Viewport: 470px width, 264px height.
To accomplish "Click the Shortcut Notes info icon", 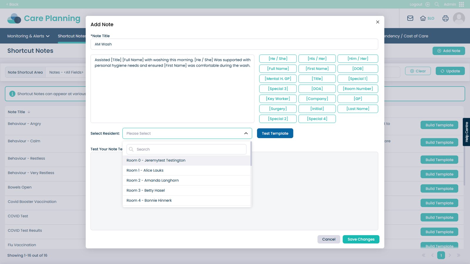I will (x=12, y=94).
